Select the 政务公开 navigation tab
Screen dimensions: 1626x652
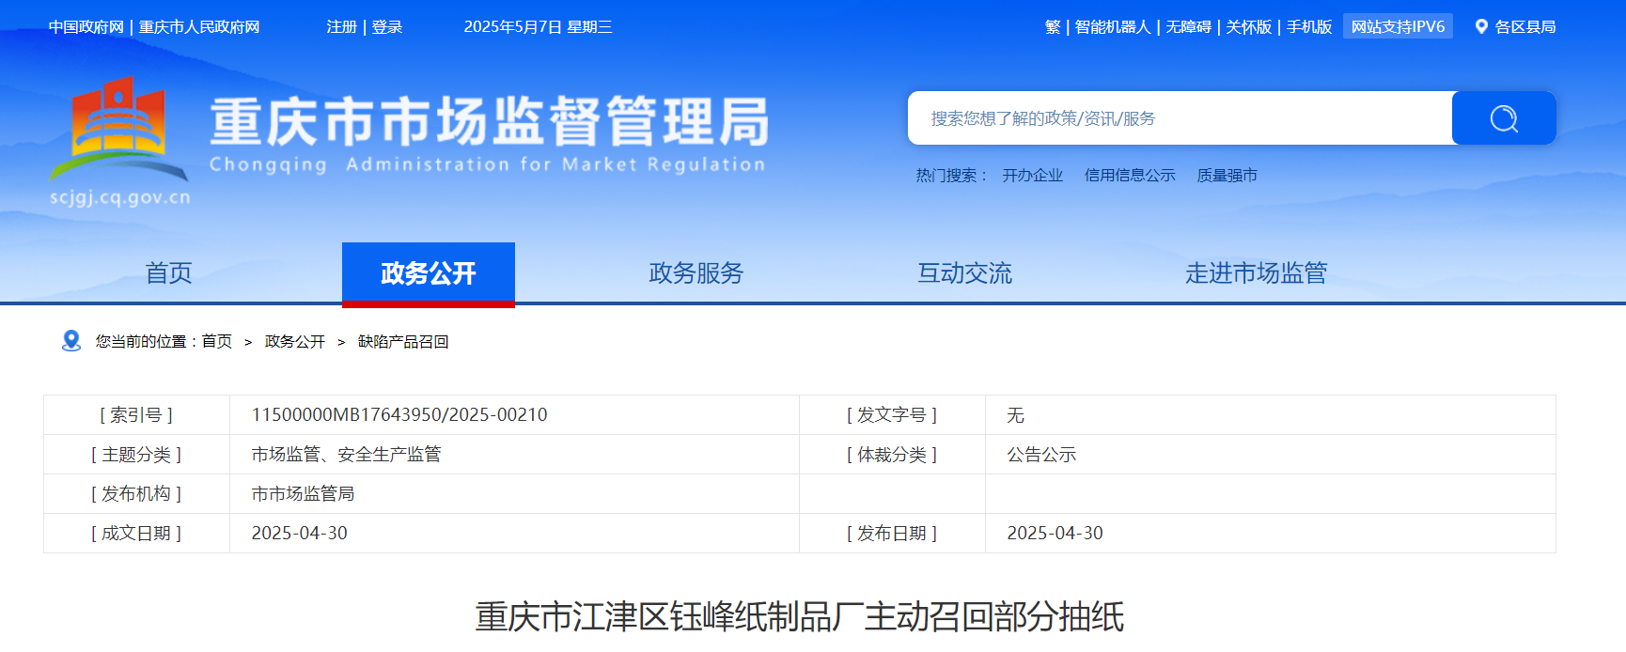(428, 273)
